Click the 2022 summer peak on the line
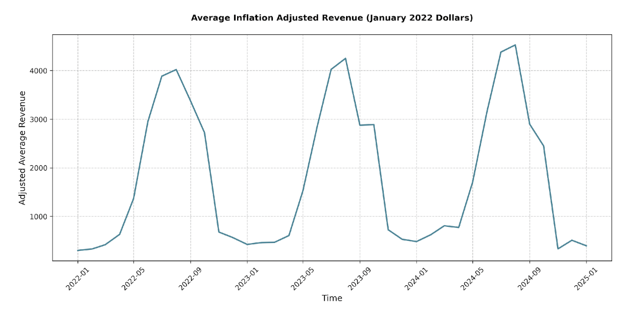This screenshot has width=640, height=324. 176,70
